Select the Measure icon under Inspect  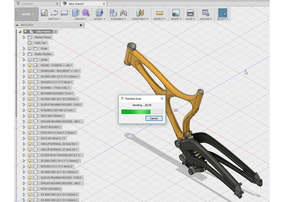pos(159,13)
